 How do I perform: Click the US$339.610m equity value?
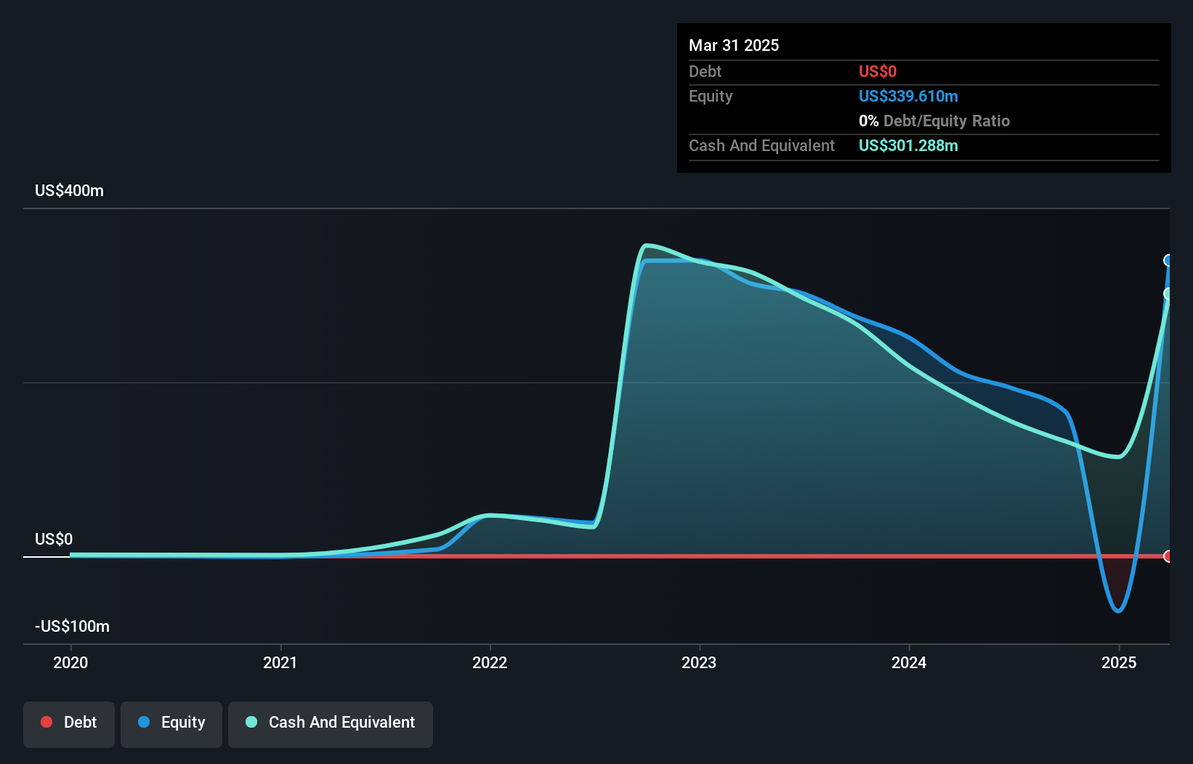pyautogui.click(x=908, y=97)
